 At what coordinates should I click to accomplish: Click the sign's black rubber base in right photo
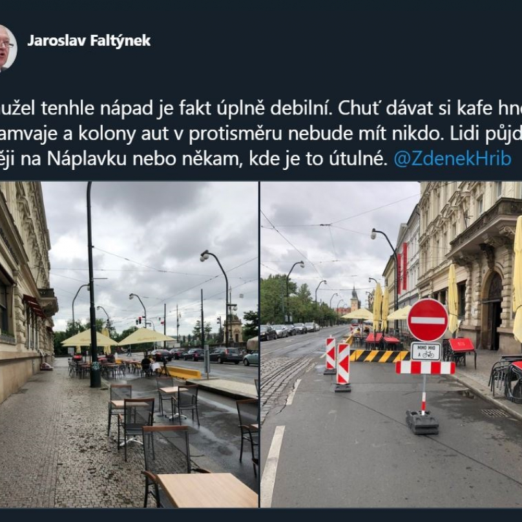point(422,423)
